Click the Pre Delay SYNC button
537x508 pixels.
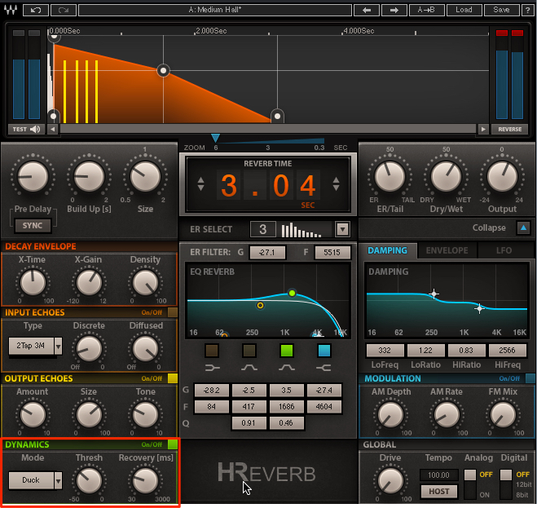(33, 226)
